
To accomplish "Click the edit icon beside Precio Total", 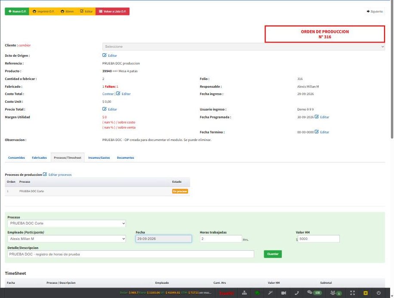I will [105, 109].
